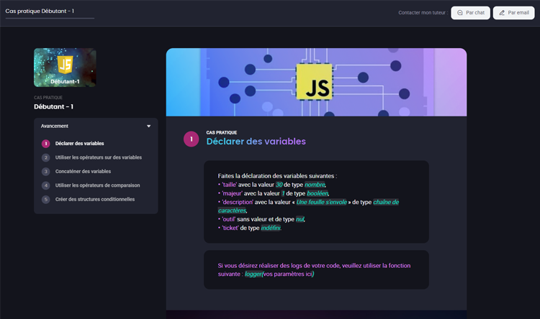Viewport: 540px width, 319px height.
Task: Select step Utiliser les opérateurs de comparaison
Action: pyautogui.click(x=97, y=185)
